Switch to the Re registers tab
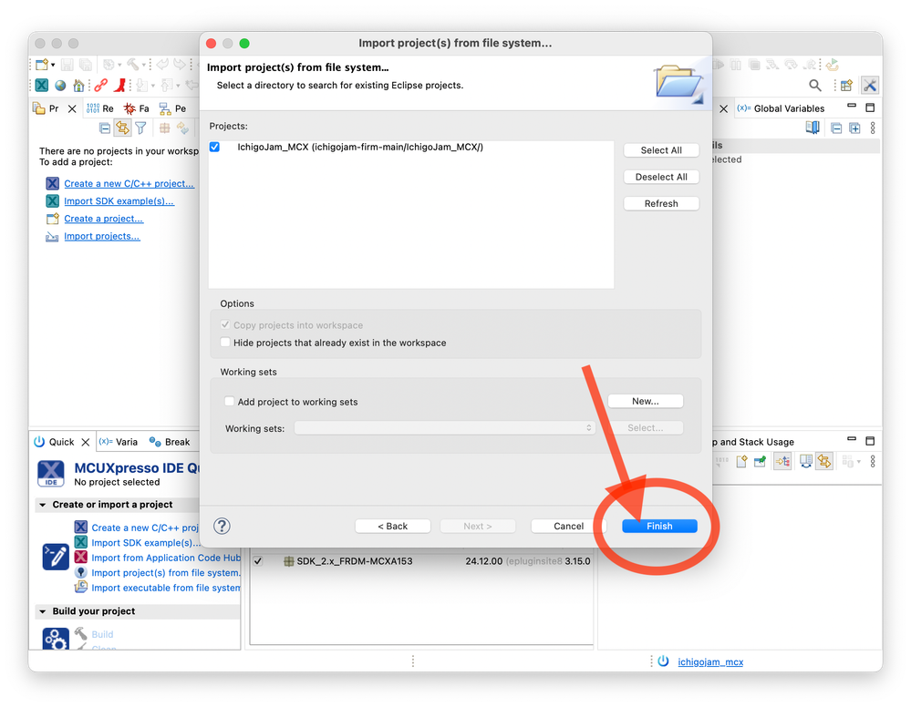The height and width of the screenshot is (707, 911). click(100, 108)
